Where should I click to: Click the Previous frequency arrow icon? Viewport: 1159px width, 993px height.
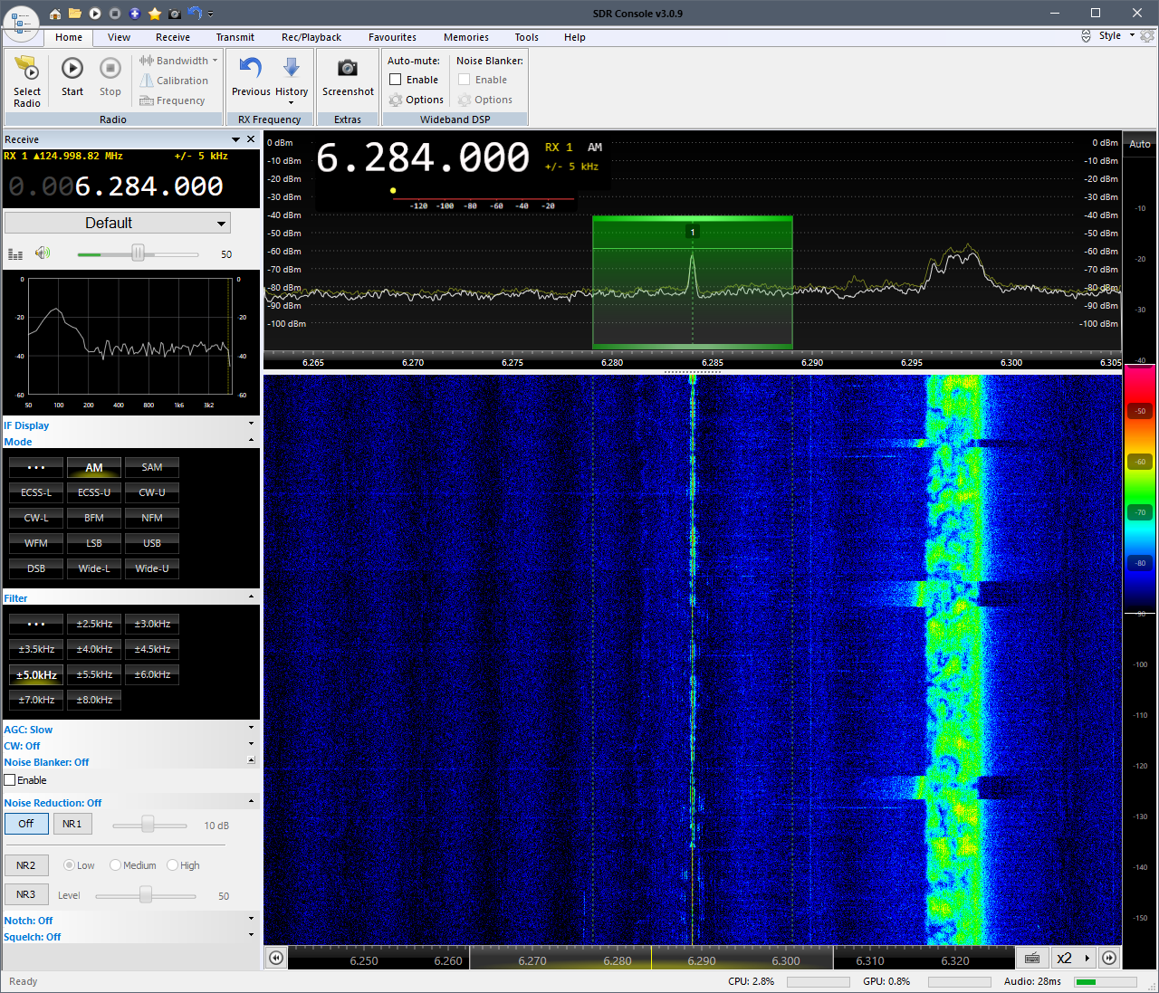tap(250, 69)
